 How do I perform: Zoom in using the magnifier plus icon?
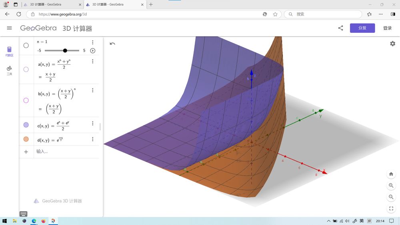tap(391, 185)
